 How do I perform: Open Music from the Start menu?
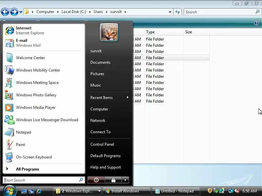(96, 85)
